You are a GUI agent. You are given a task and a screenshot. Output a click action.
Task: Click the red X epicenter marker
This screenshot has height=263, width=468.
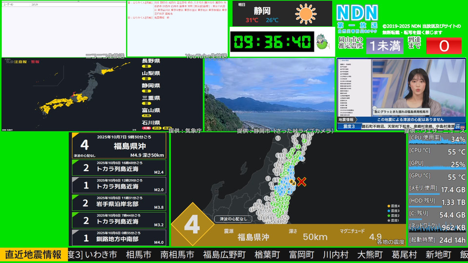302,182
